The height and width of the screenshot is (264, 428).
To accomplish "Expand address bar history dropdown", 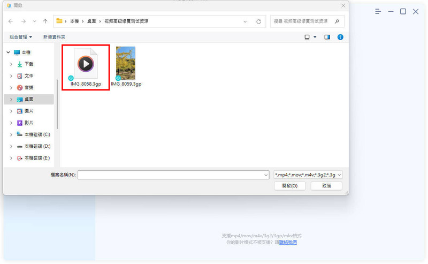I will 245,21.
